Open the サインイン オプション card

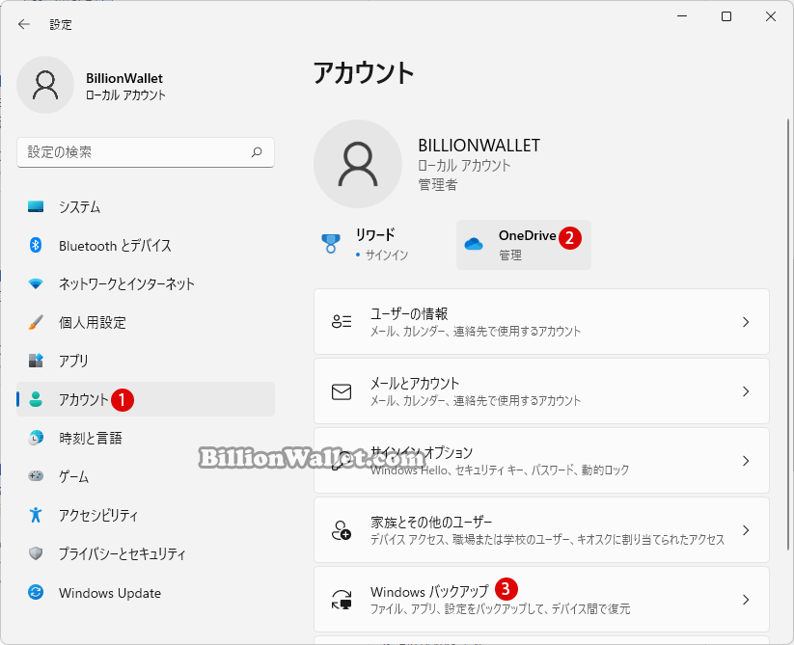point(541,460)
